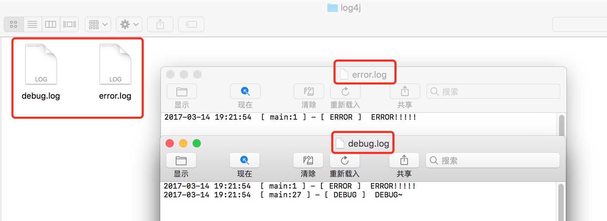Screen dimensions: 607x221
Task: Click the log4j folder icon in title bar
Action: pyautogui.click(x=333, y=7)
